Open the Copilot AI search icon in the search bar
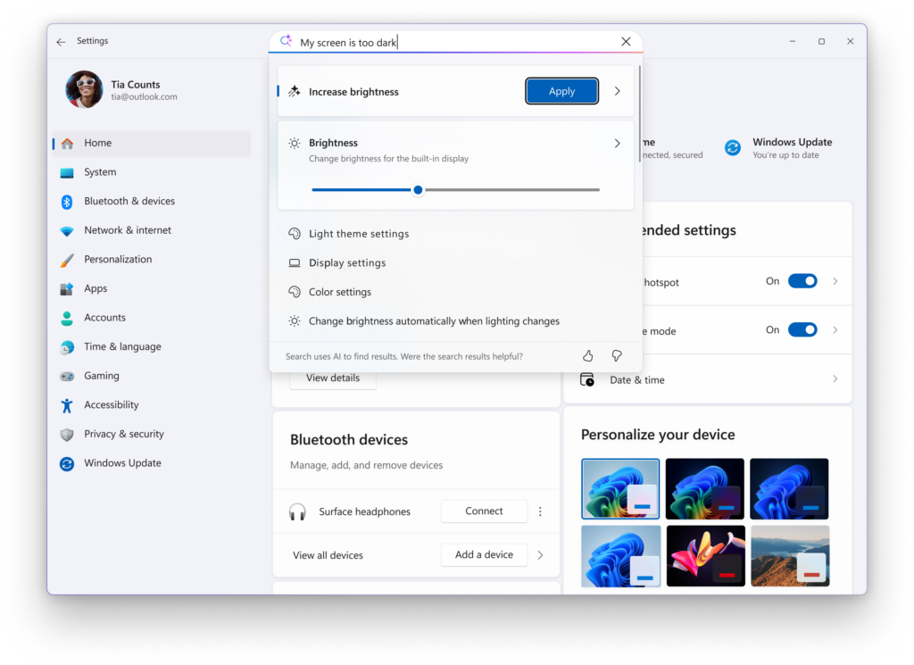 [286, 41]
